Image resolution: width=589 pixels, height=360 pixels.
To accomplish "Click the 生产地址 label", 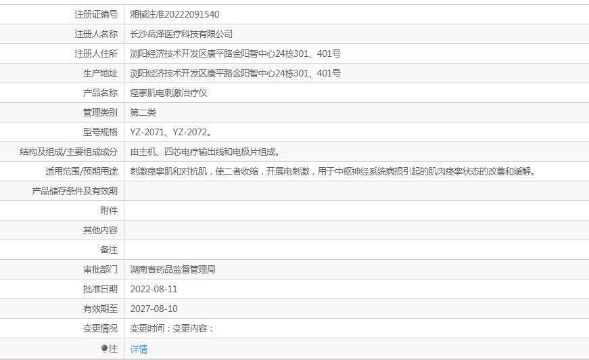I will (100, 73).
